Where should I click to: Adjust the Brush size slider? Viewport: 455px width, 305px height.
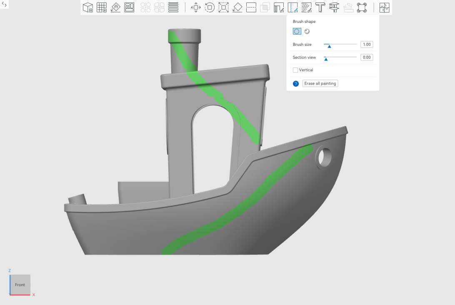pyautogui.click(x=329, y=45)
